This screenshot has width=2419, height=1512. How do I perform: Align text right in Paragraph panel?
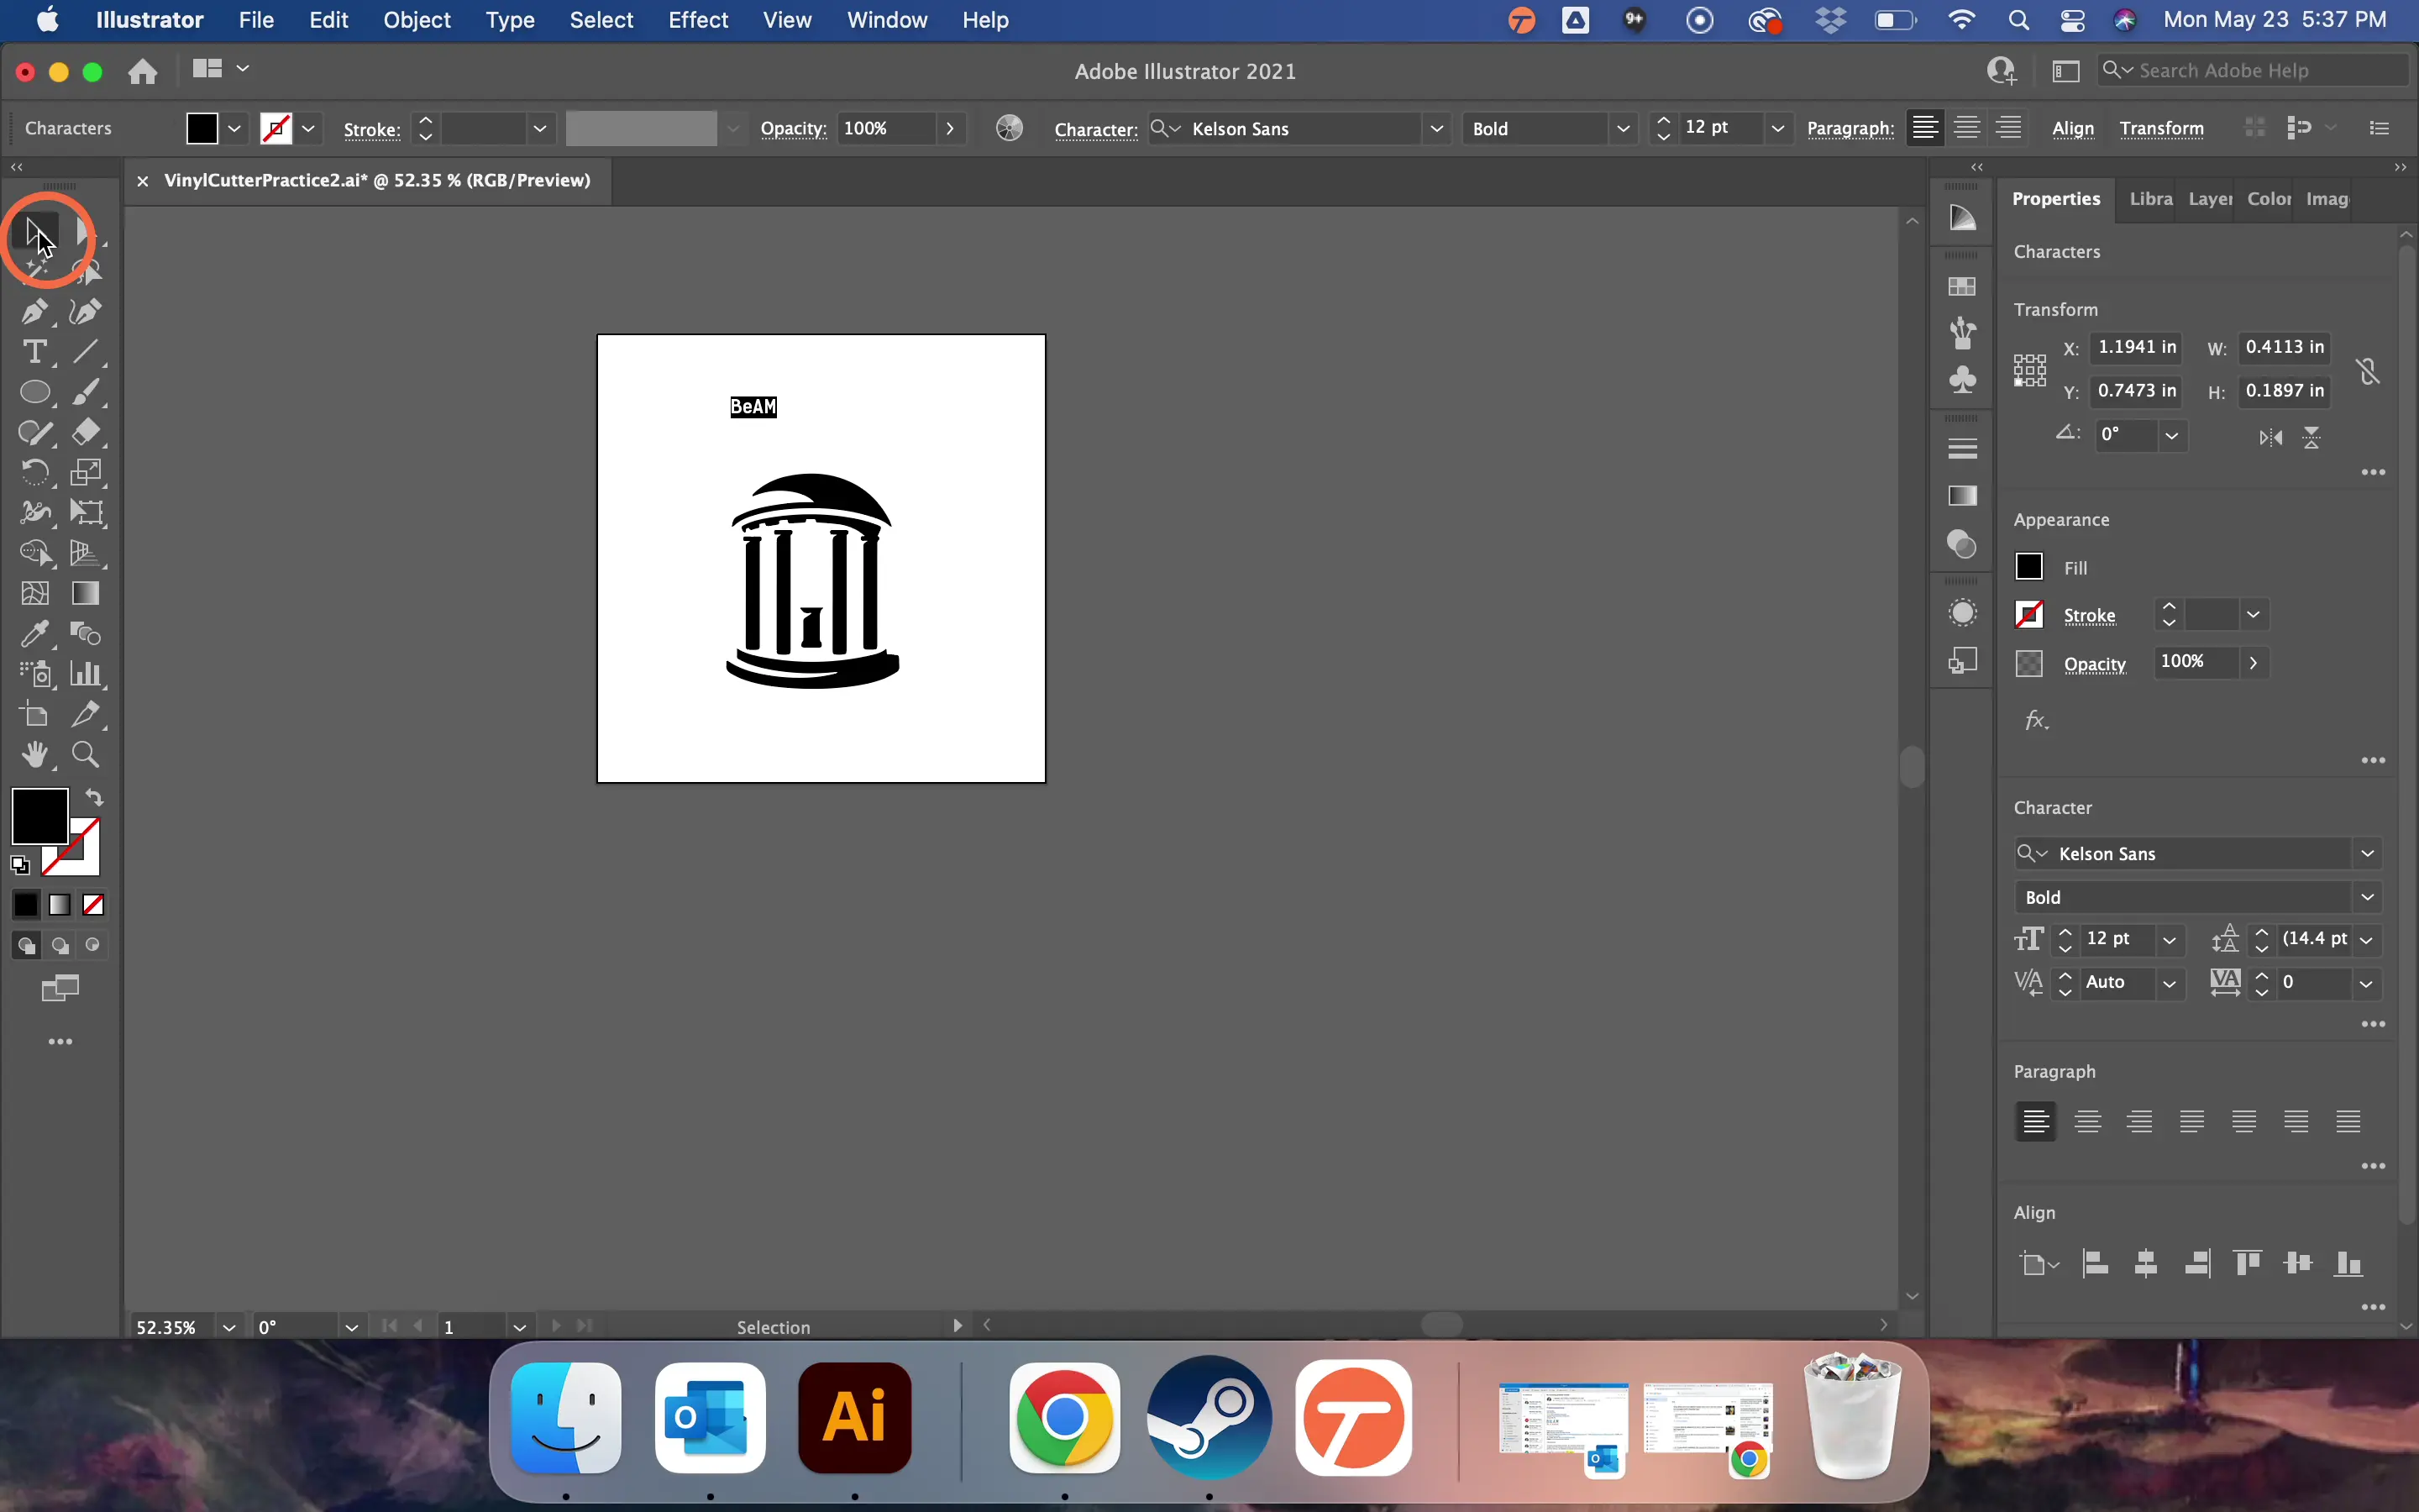2140,1122
